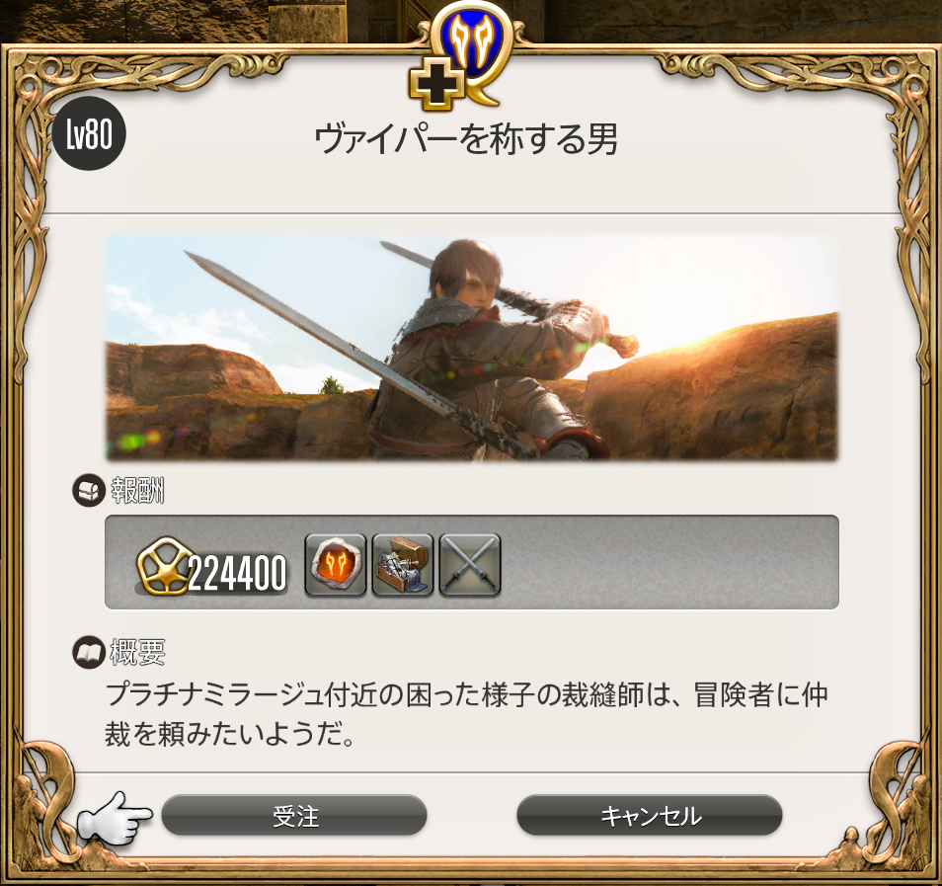Click the Lv80 level badge
This screenshot has width=942, height=886.
[x=89, y=133]
